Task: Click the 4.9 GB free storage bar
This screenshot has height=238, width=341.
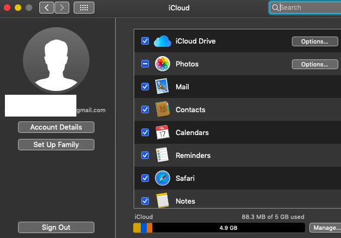Action: tap(229, 228)
